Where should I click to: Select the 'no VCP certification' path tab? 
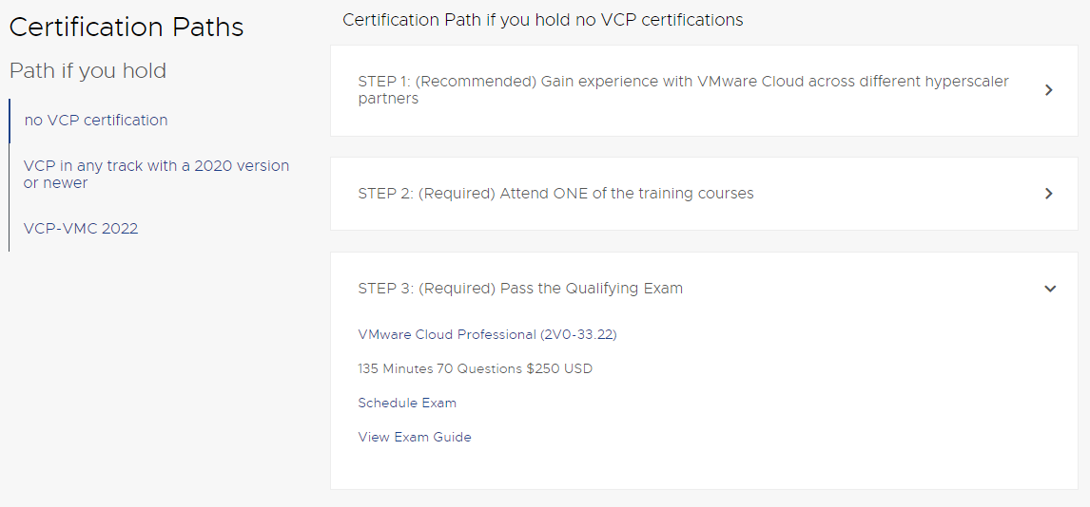click(96, 121)
